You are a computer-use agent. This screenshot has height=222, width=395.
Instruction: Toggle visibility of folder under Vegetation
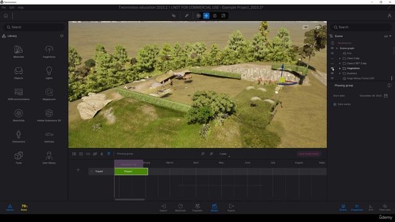[332, 73]
